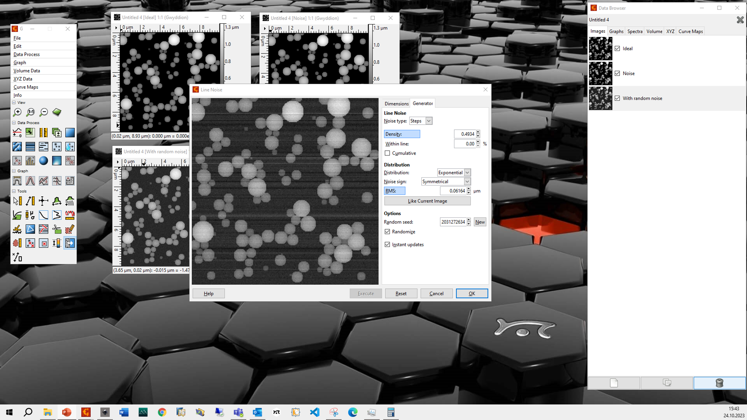Toggle the Cumulative checkbox in Line Noise dialog
747x420 pixels.
[x=388, y=153]
